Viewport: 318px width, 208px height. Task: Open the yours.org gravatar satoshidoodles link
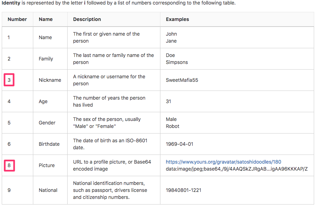(223, 162)
